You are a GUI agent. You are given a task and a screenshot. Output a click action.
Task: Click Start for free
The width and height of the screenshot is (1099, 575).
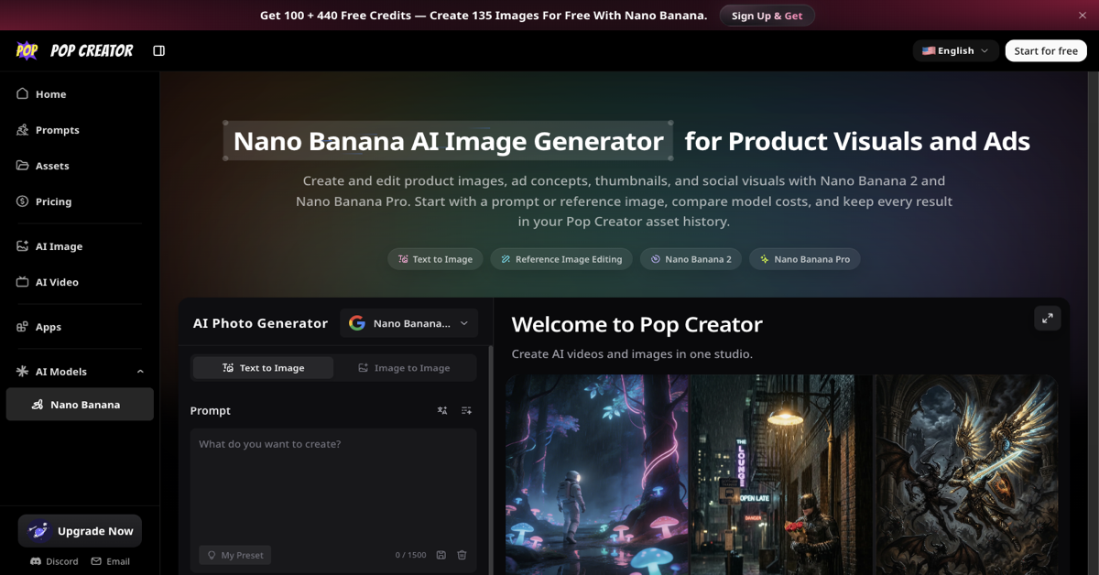pos(1046,50)
